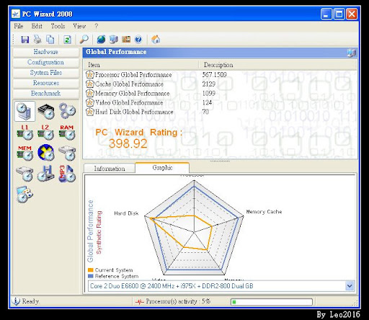Screen dimensions: 369x320
Task: Select the L1 cache benchmark icon
Action: click(25, 133)
